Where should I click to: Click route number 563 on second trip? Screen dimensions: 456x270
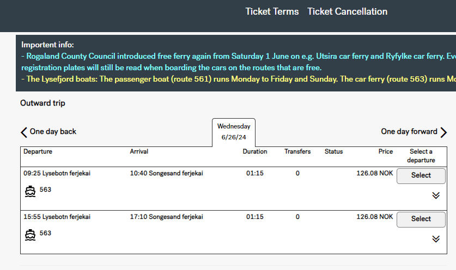[45, 233]
